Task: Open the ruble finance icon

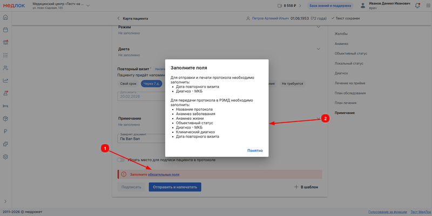Action: (x=5, y=131)
